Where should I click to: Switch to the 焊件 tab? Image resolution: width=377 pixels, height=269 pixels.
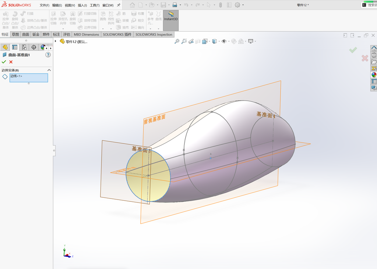pos(46,34)
